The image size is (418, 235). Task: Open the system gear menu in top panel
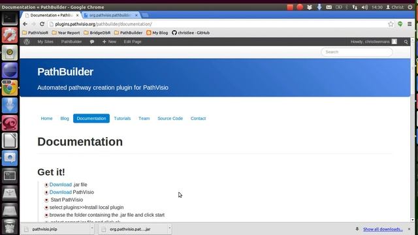[410, 7]
